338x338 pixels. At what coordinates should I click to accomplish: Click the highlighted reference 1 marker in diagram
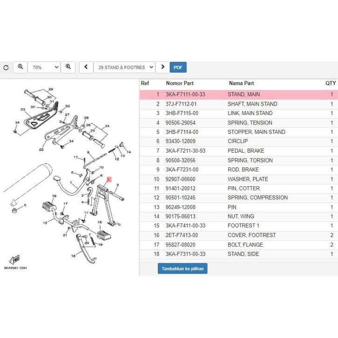tap(108, 179)
